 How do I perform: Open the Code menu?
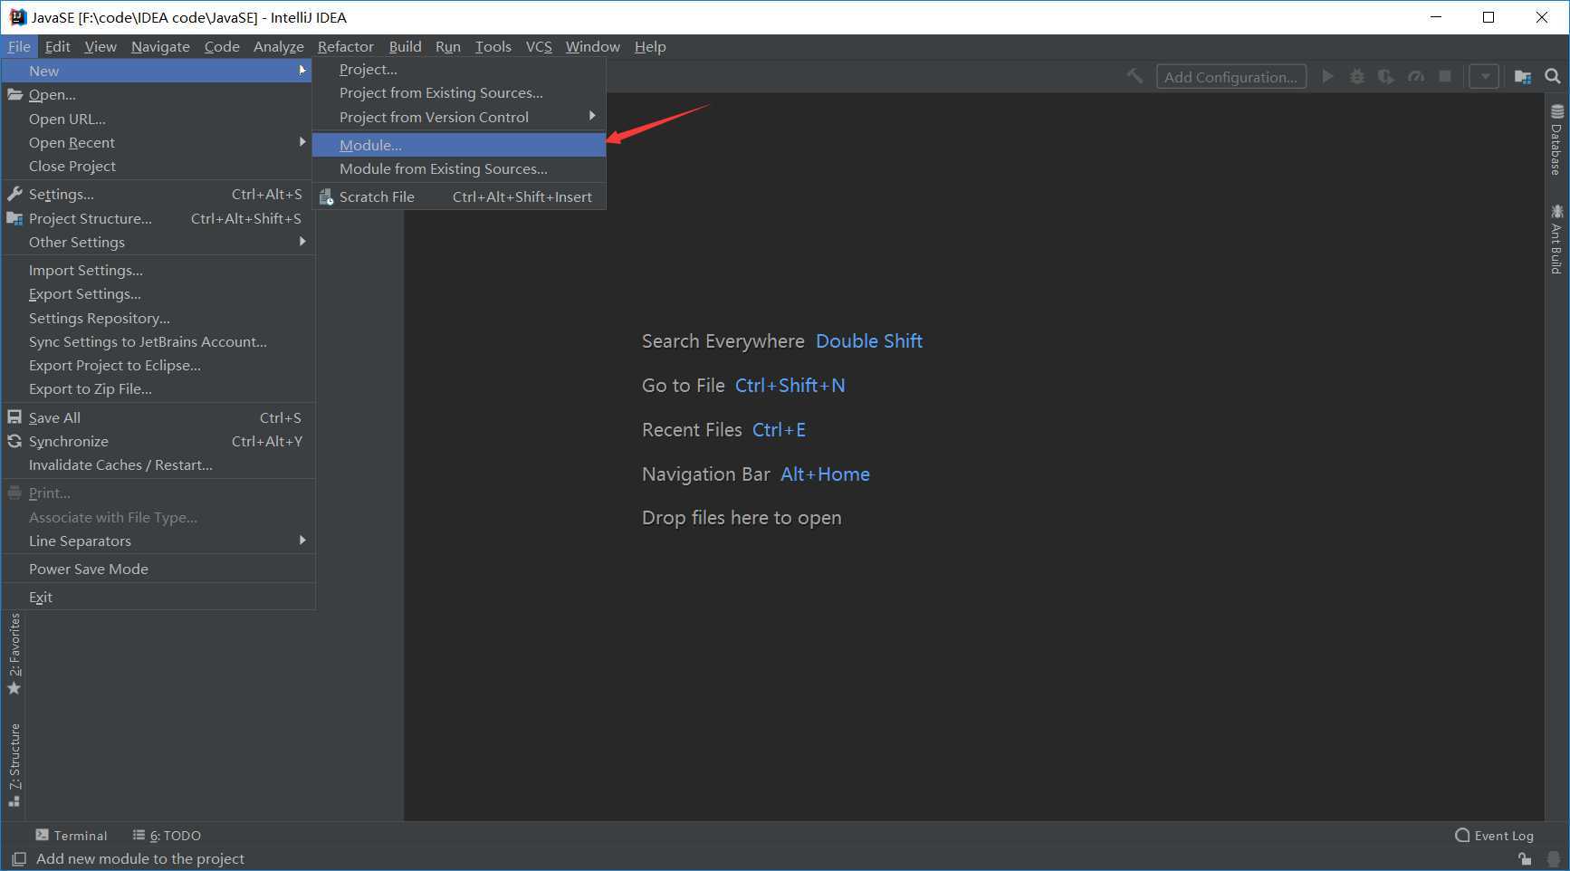pyautogui.click(x=222, y=46)
